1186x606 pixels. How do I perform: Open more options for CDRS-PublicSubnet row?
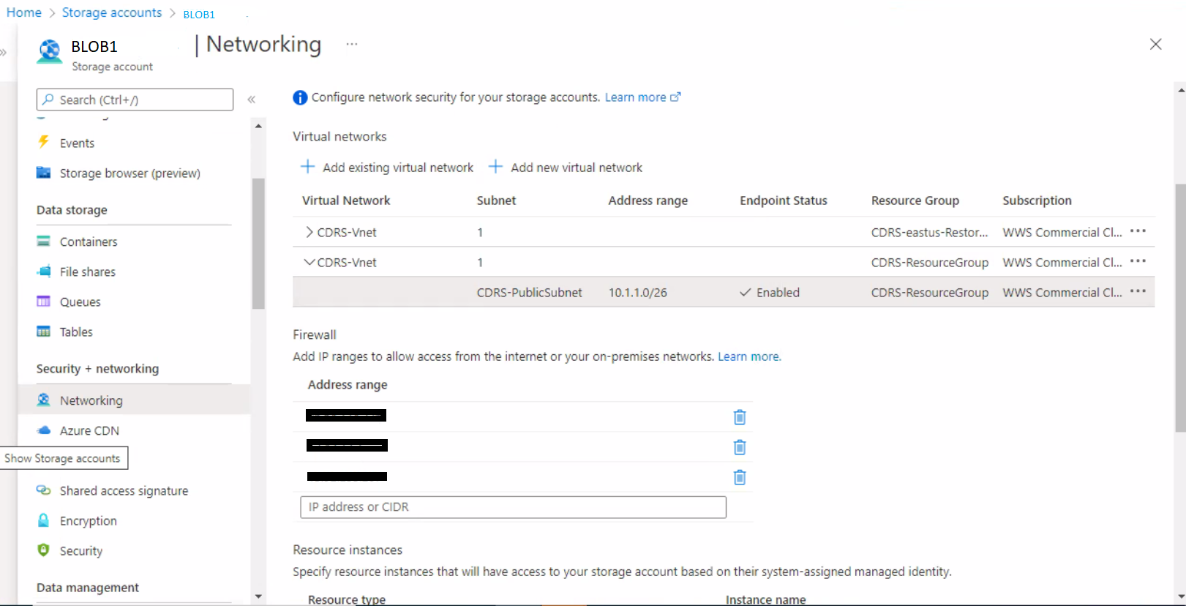tap(1138, 291)
